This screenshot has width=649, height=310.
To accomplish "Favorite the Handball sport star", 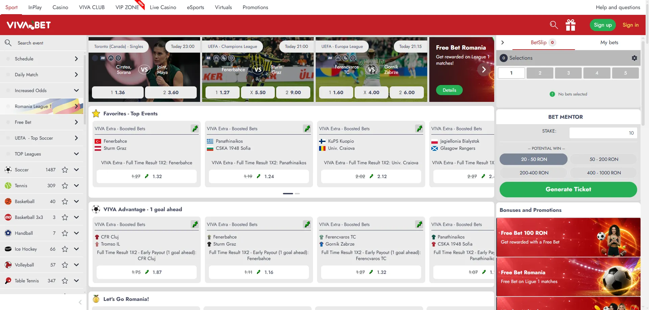I will tap(65, 233).
